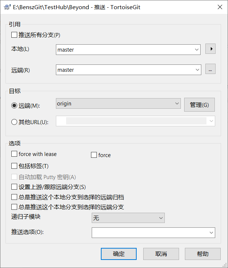
Task: Open the 远端(R) branch dropdown
Action: [x=198, y=70]
